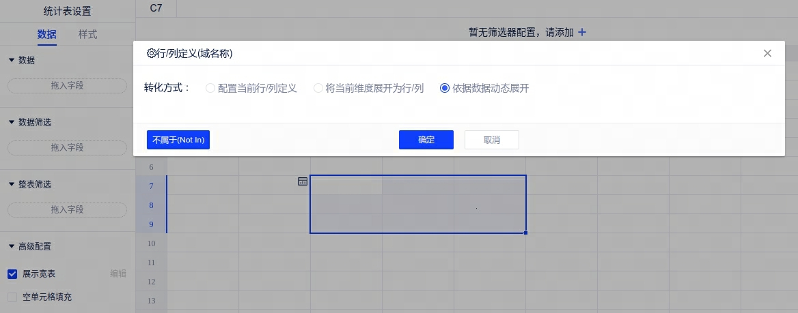Image resolution: width=798 pixels, height=313 pixels.
Task: Switch to the 数据 tab
Action: click(x=47, y=34)
